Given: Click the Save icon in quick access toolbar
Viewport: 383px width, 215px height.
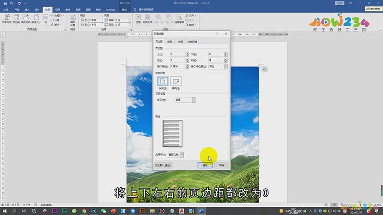Looking at the screenshot, I should [6, 3].
